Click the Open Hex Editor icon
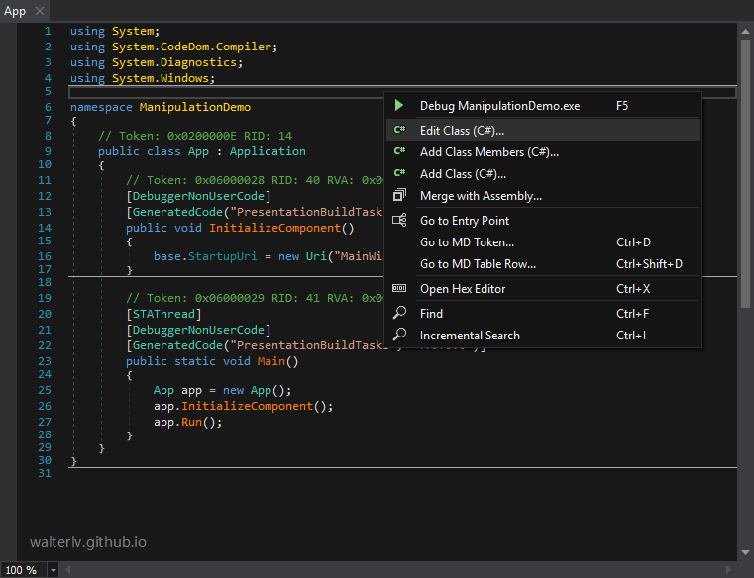The height and width of the screenshot is (578, 754). click(399, 288)
